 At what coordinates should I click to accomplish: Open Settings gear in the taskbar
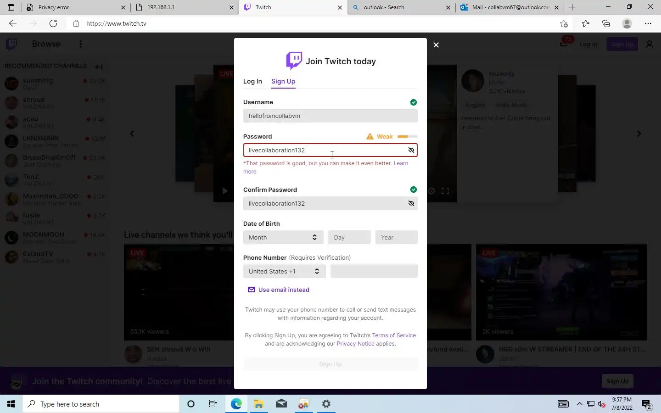pos(326,404)
